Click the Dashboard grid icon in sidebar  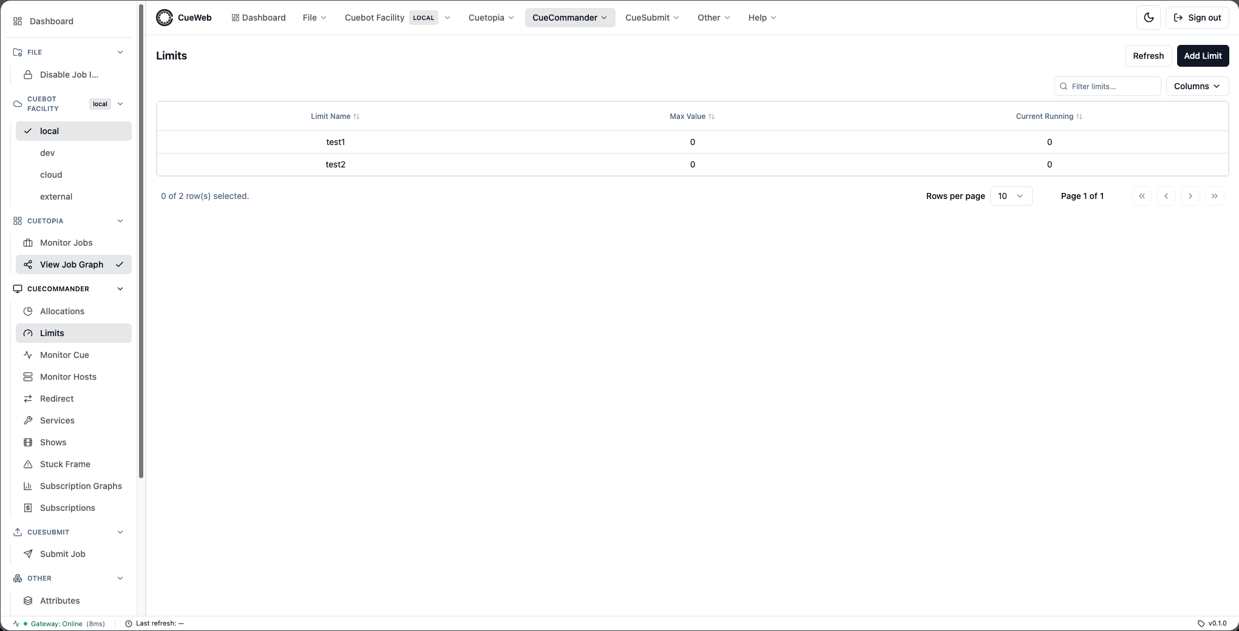[x=18, y=21]
